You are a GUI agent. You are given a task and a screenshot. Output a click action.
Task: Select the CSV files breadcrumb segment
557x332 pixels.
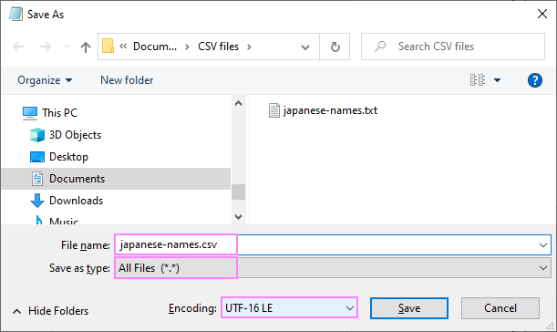pos(218,47)
